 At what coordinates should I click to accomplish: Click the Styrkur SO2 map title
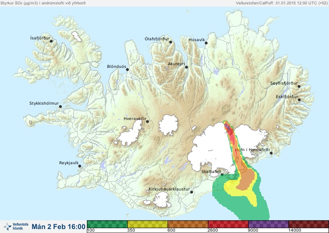43,3
